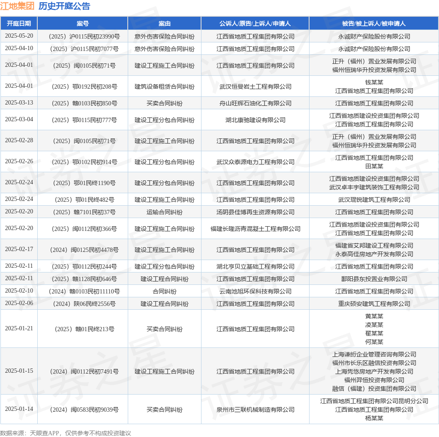The height and width of the screenshot is (437, 439).
Task: Click defendant 武汉琨锐建筑工程有限公司
Action: 374,200
